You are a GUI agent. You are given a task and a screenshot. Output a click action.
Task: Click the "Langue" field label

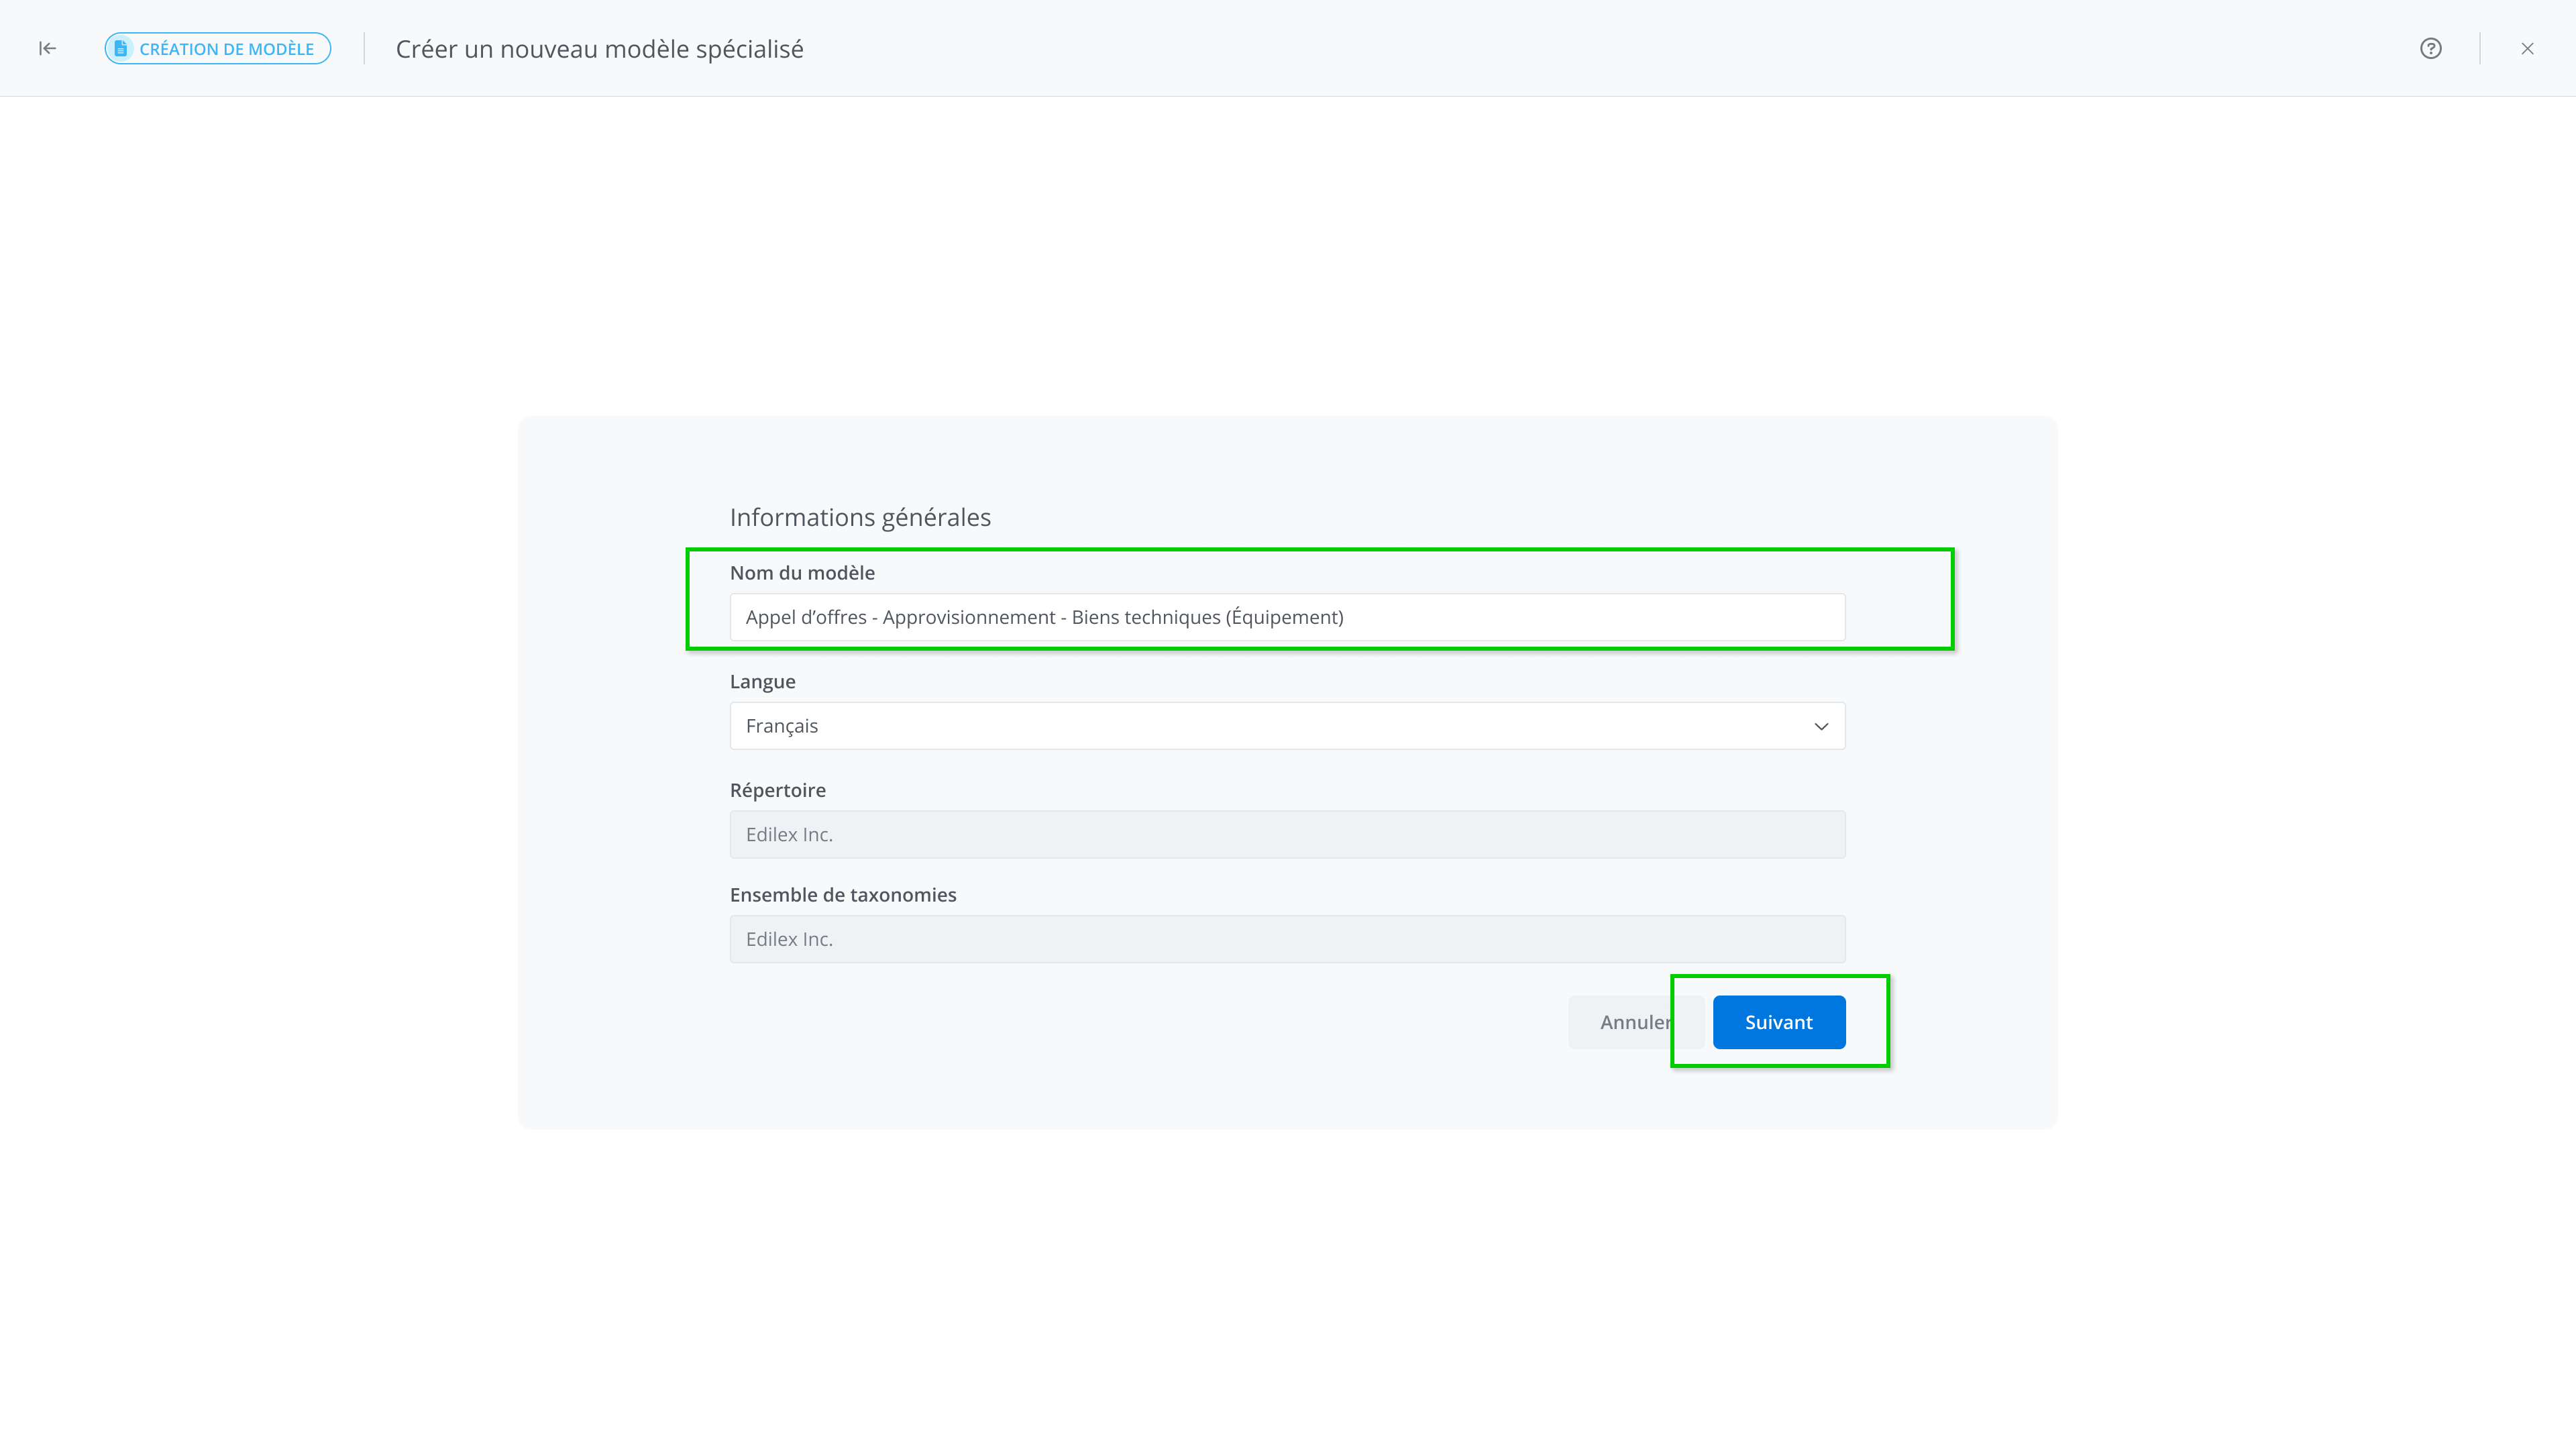pyautogui.click(x=762, y=682)
